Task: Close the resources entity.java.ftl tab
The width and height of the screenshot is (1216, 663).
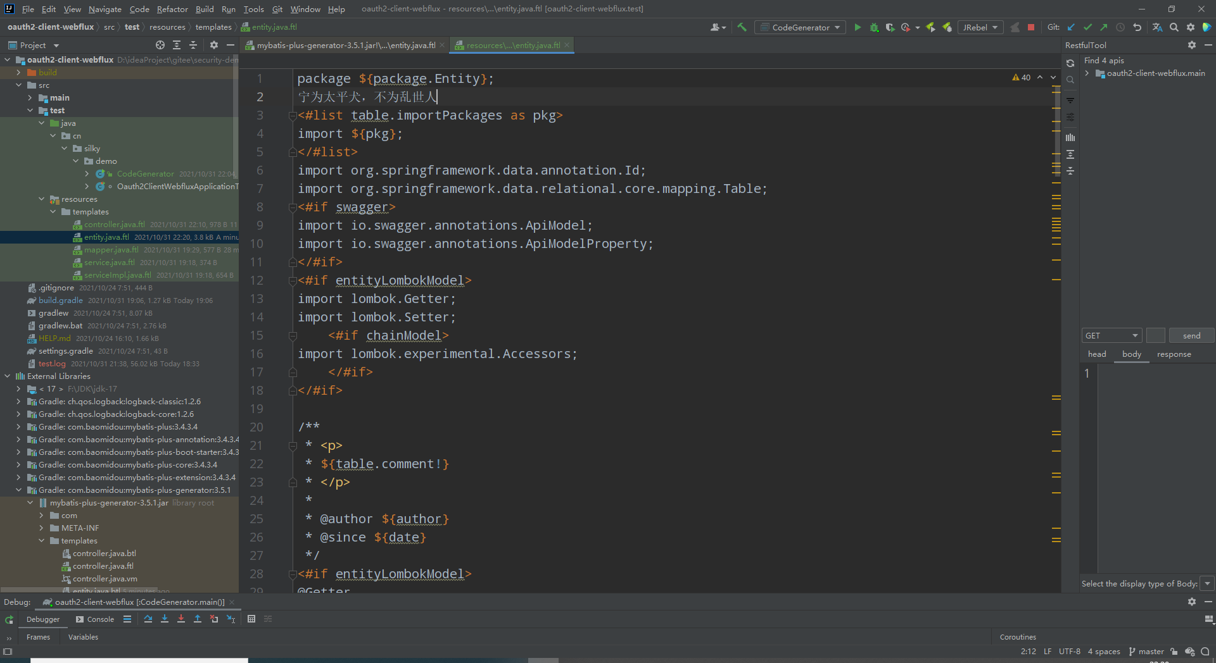Action: point(567,45)
